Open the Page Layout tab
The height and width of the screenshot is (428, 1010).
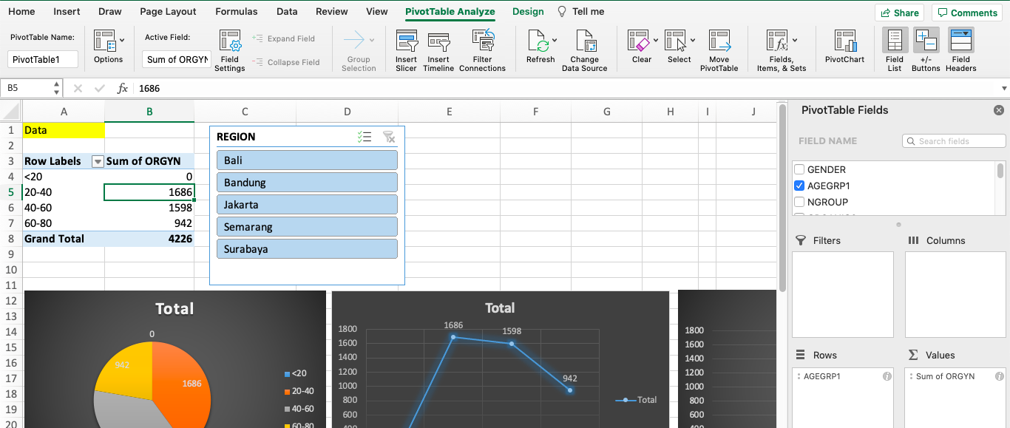(168, 12)
